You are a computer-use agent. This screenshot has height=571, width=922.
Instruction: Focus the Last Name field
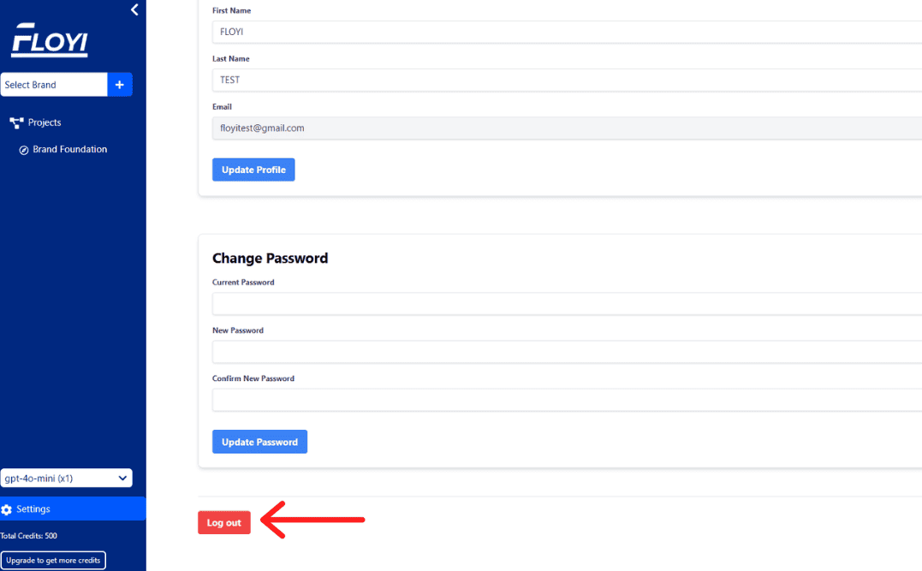567,80
